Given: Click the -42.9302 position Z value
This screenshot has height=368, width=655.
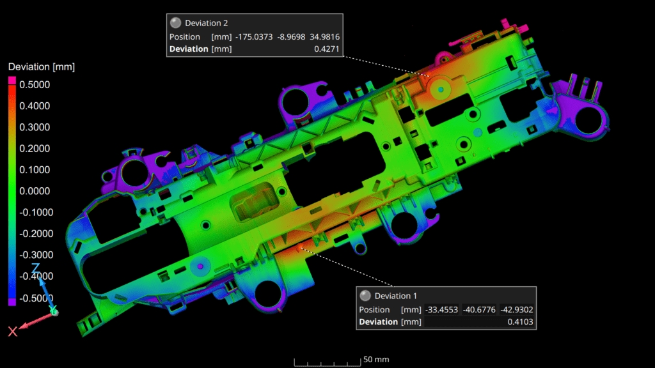Looking at the screenshot, I should (x=516, y=309).
